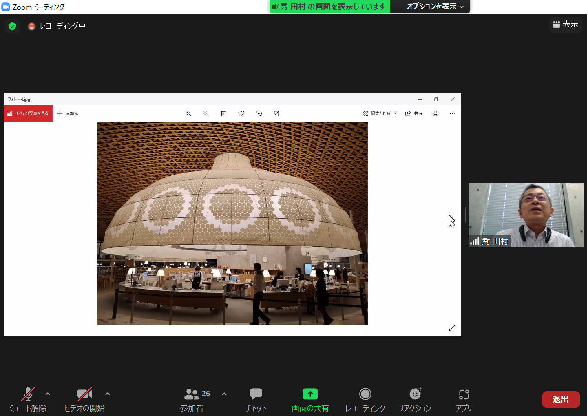Close the Photos window
The width and height of the screenshot is (588, 416).
tap(453, 99)
